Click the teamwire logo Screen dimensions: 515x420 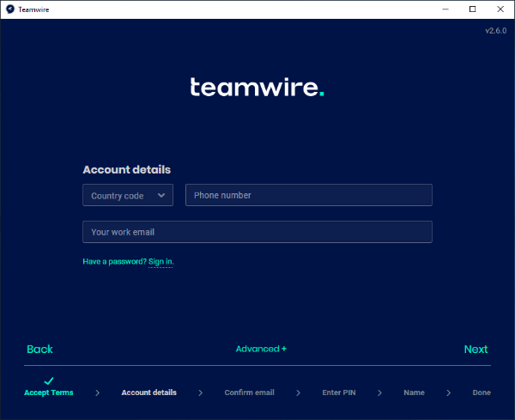coord(257,88)
